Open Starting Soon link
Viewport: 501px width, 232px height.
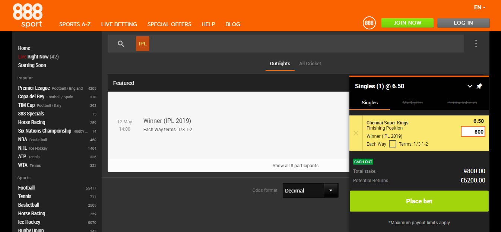pyautogui.click(x=32, y=65)
